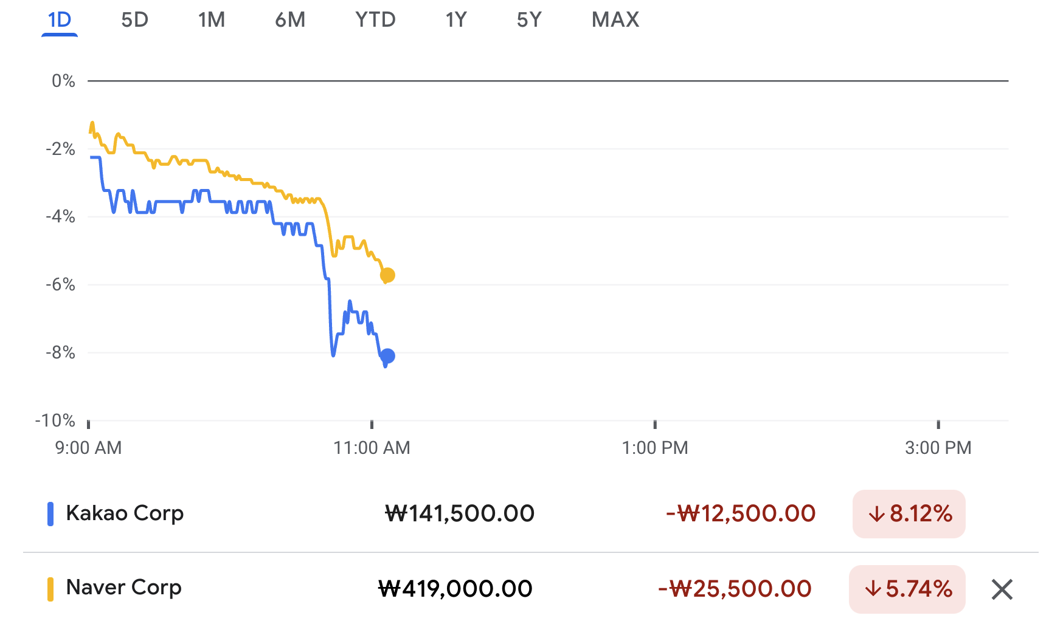Click the yellow Naver Corp color swatch
The image size is (1063, 621).
click(x=50, y=589)
